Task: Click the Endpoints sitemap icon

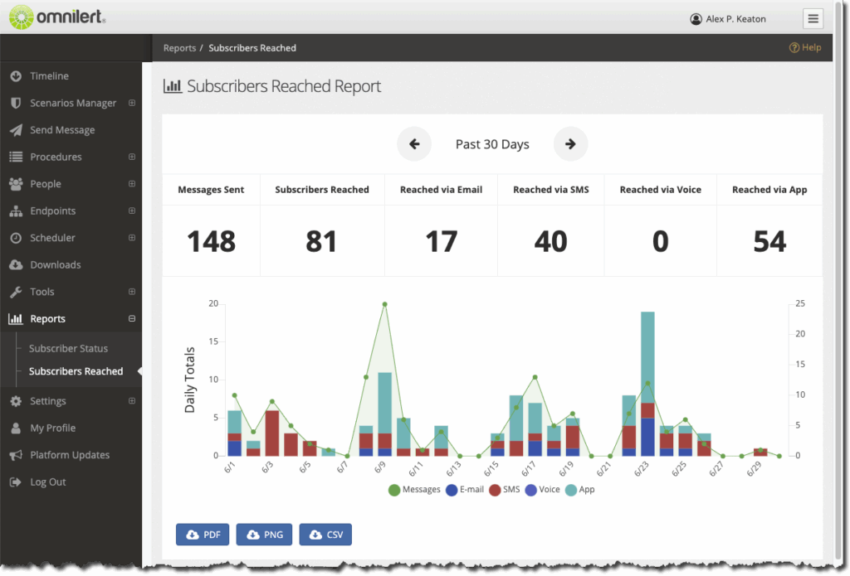Action: click(x=15, y=211)
